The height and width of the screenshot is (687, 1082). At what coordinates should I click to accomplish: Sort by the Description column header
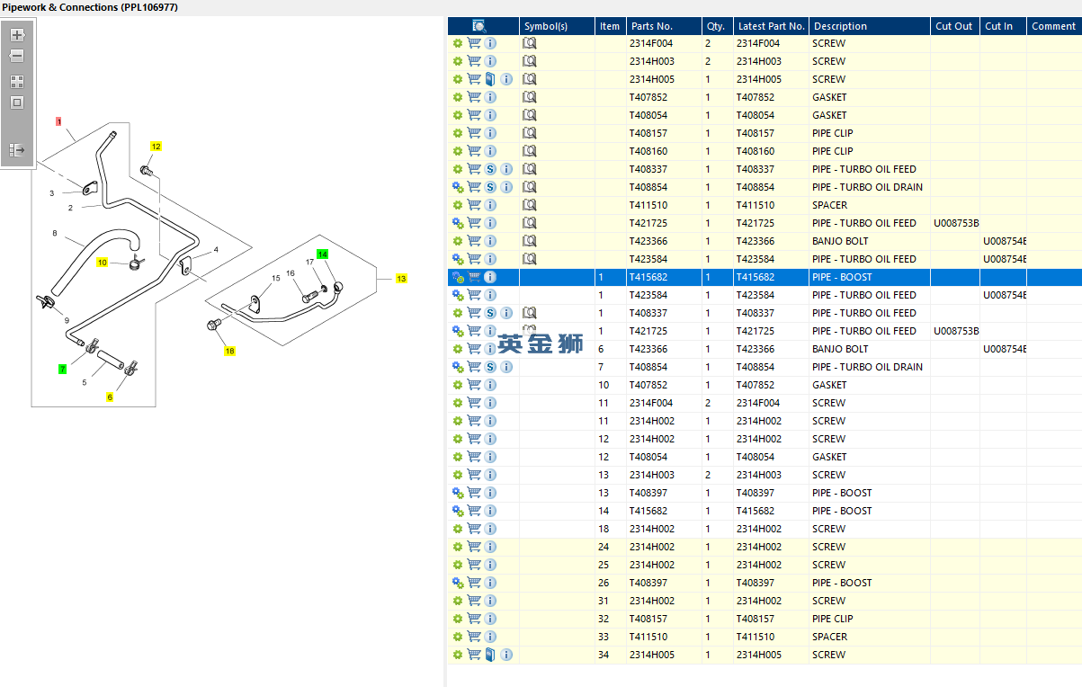click(x=869, y=26)
